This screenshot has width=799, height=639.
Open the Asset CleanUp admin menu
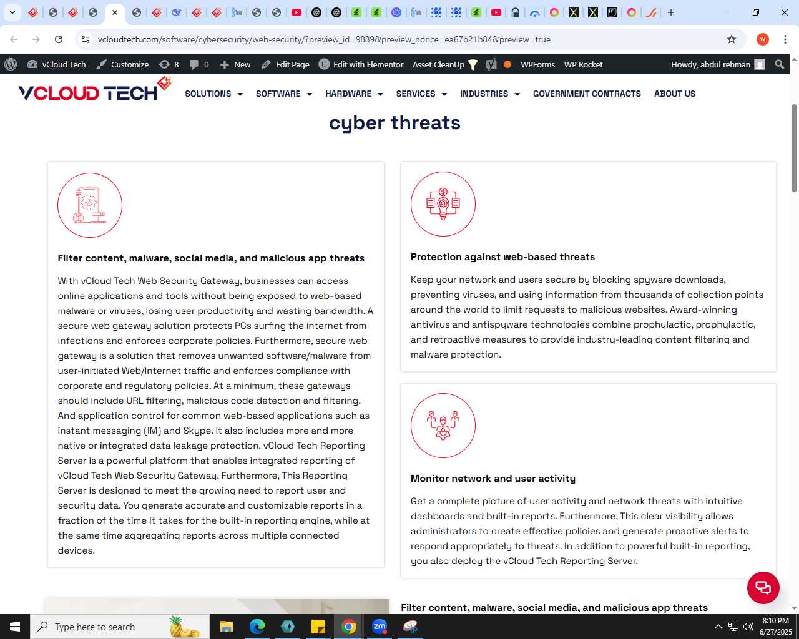(x=445, y=64)
